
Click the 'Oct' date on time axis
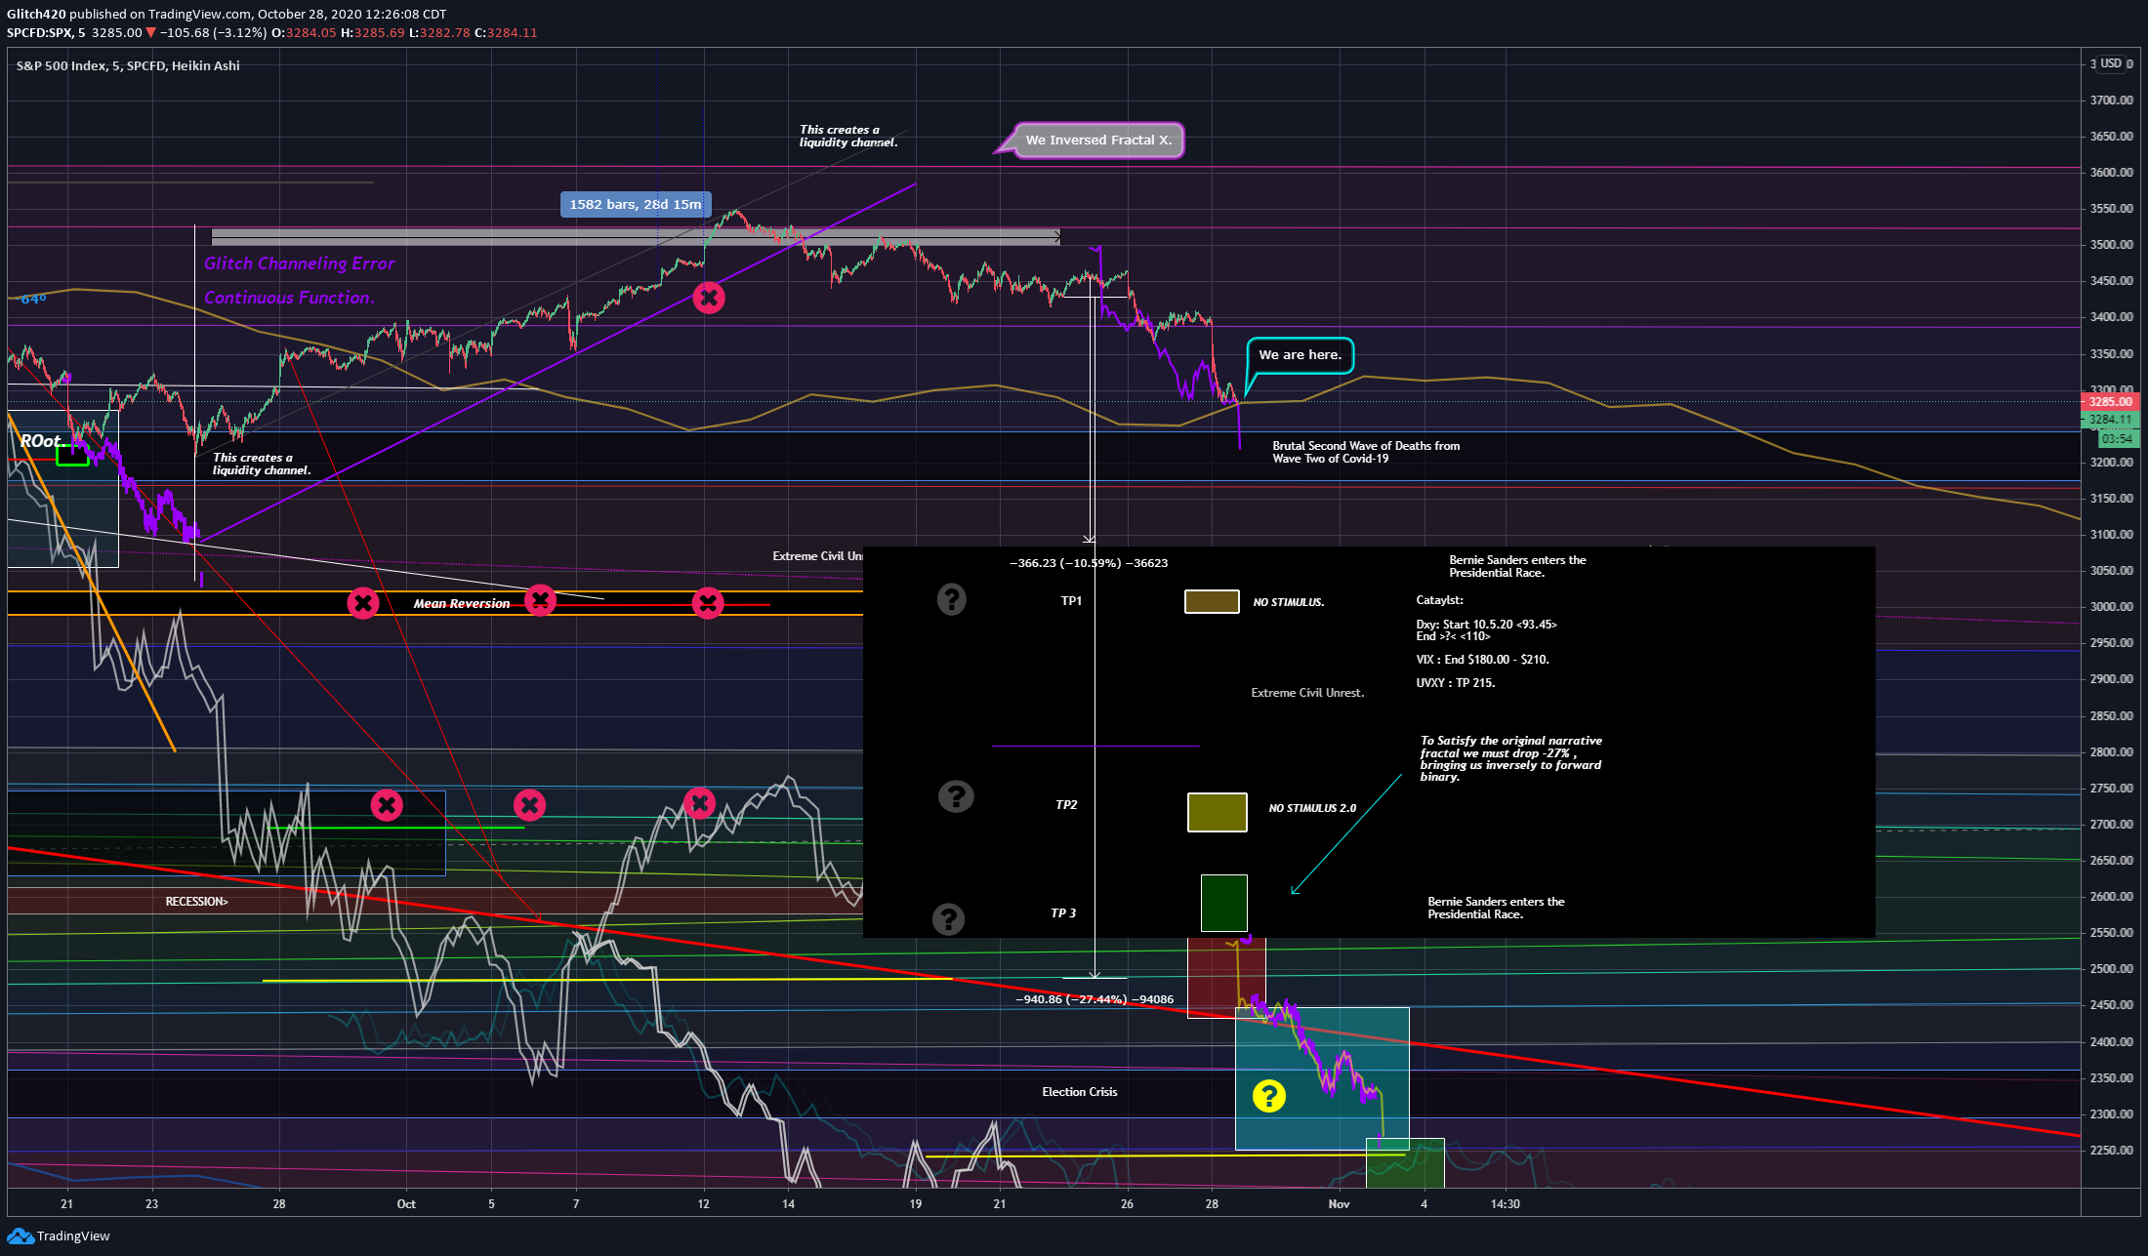click(406, 1204)
